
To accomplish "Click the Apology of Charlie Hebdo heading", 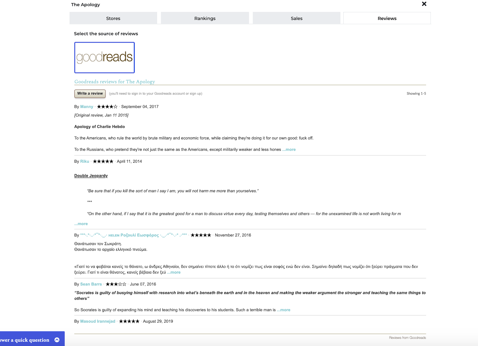I will point(99,127).
